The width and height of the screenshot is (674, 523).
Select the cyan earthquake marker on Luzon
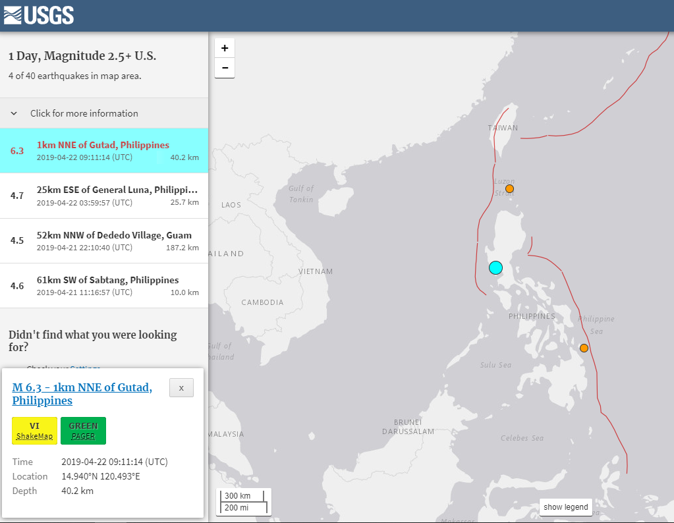pos(495,267)
